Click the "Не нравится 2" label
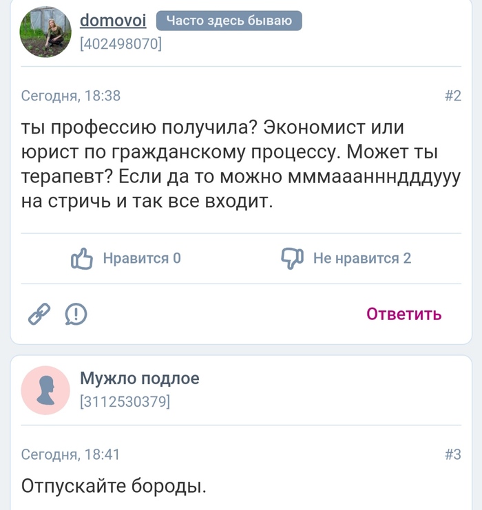Screen dimensions: 482x510 click(x=362, y=259)
